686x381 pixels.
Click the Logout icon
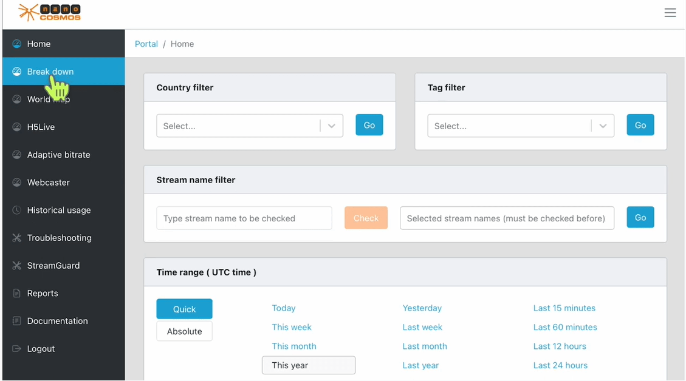click(x=16, y=349)
